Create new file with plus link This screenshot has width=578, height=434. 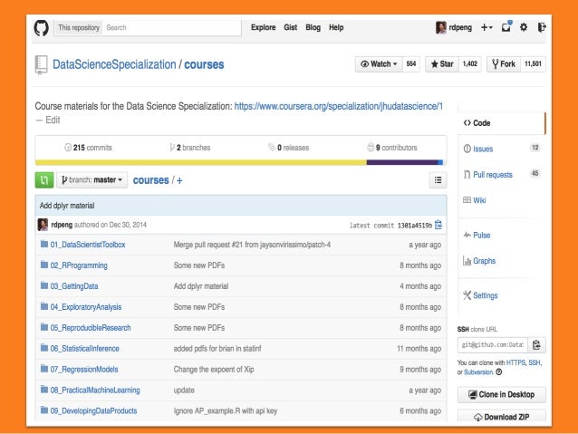click(179, 180)
